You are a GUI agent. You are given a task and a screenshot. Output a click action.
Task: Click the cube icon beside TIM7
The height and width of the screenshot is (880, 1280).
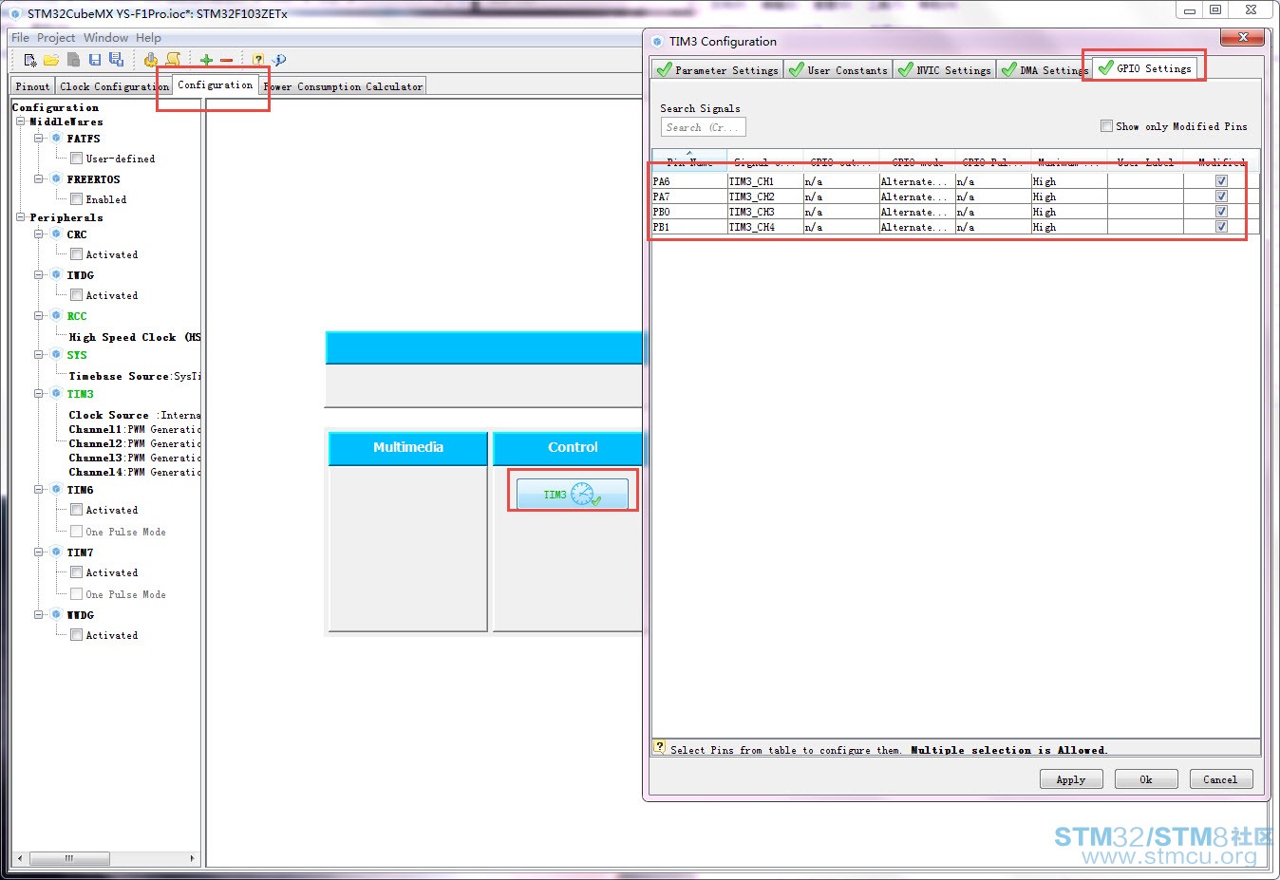click(56, 552)
